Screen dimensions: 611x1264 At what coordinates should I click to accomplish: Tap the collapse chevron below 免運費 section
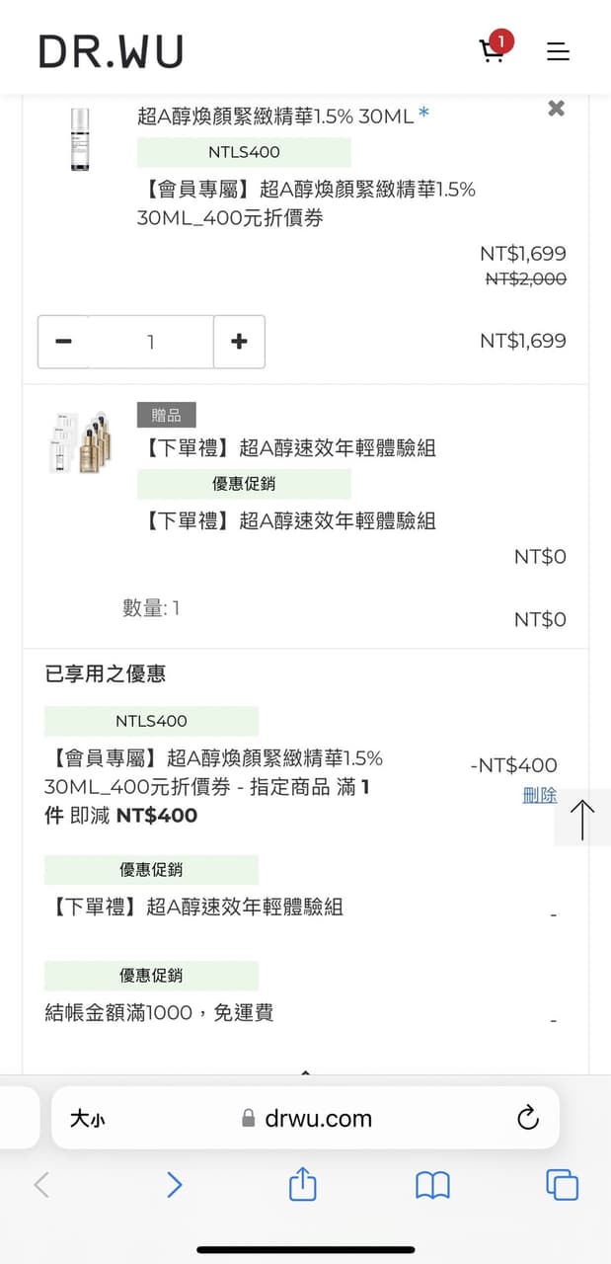tap(306, 1071)
